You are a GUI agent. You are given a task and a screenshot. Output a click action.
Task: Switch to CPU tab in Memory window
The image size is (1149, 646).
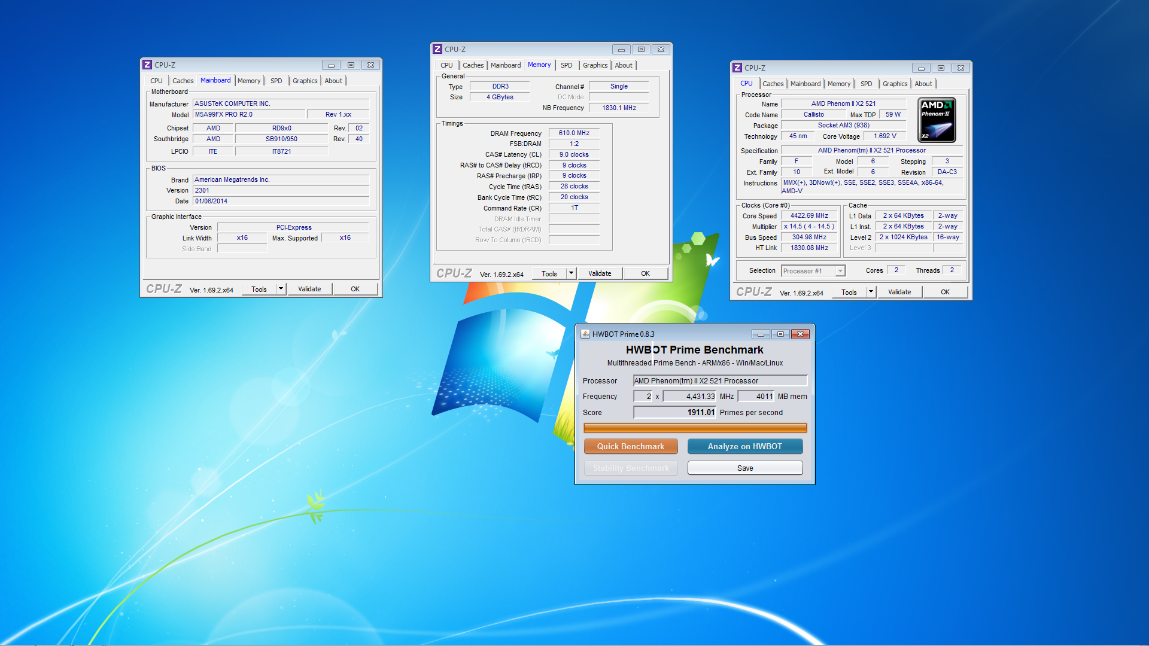446,65
